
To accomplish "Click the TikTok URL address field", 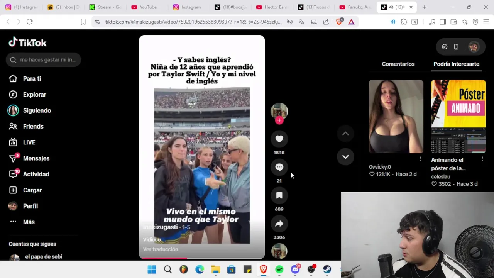I will point(193,22).
